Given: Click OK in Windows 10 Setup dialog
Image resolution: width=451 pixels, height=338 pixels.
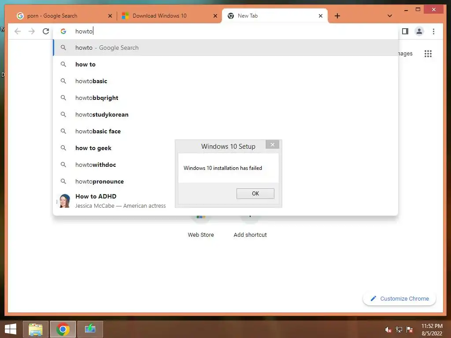Looking at the screenshot, I should coord(255,194).
